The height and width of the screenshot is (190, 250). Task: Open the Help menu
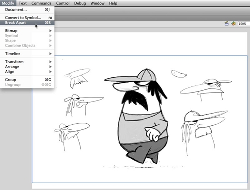[113, 3]
